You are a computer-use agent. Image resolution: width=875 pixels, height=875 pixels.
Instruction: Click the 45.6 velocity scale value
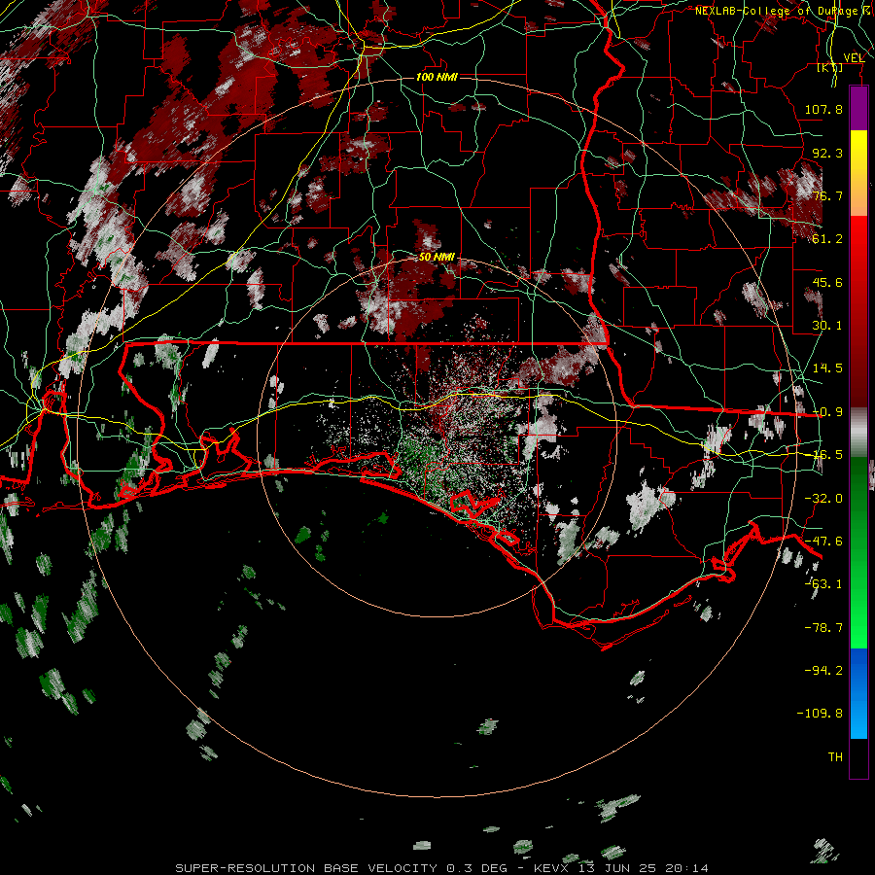point(827,282)
